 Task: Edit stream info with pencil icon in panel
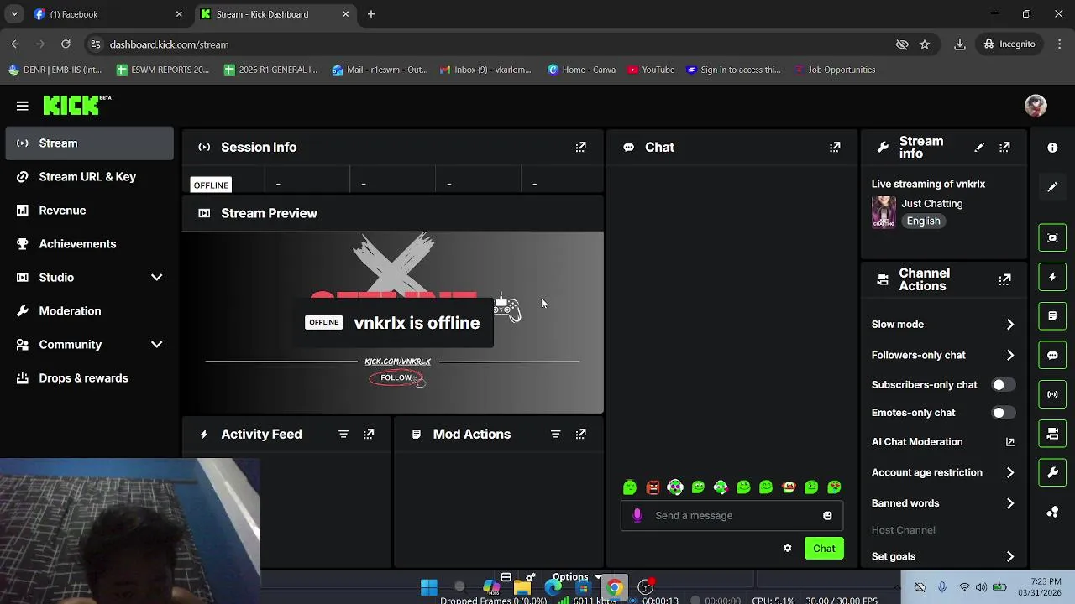click(x=979, y=148)
